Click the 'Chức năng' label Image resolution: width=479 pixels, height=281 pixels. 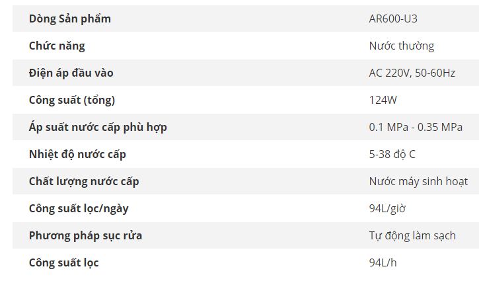click(x=57, y=46)
